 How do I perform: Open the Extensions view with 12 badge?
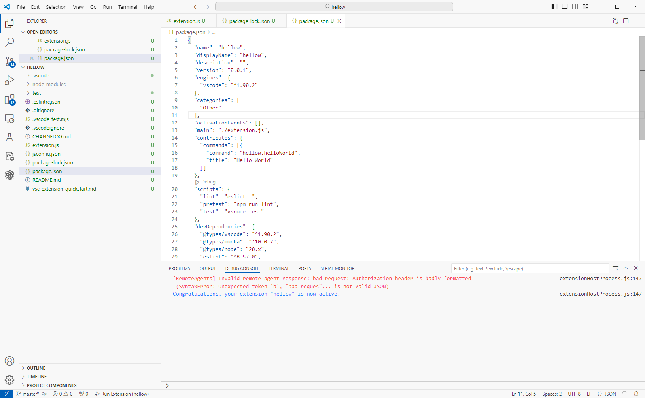click(x=9, y=100)
